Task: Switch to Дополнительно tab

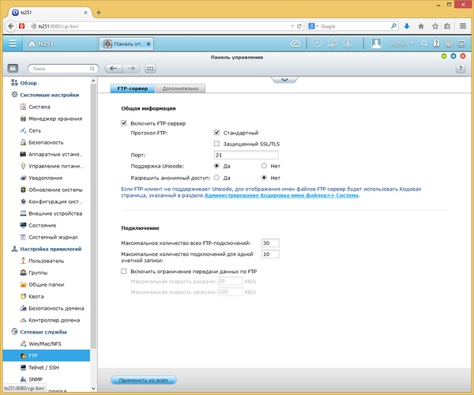Action: (180, 88)
